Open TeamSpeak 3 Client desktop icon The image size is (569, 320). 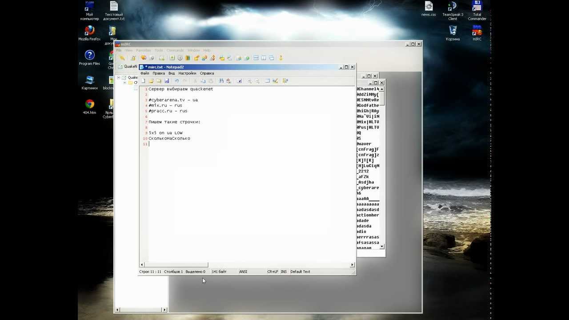pyautogui.click(x=453, y=11)
